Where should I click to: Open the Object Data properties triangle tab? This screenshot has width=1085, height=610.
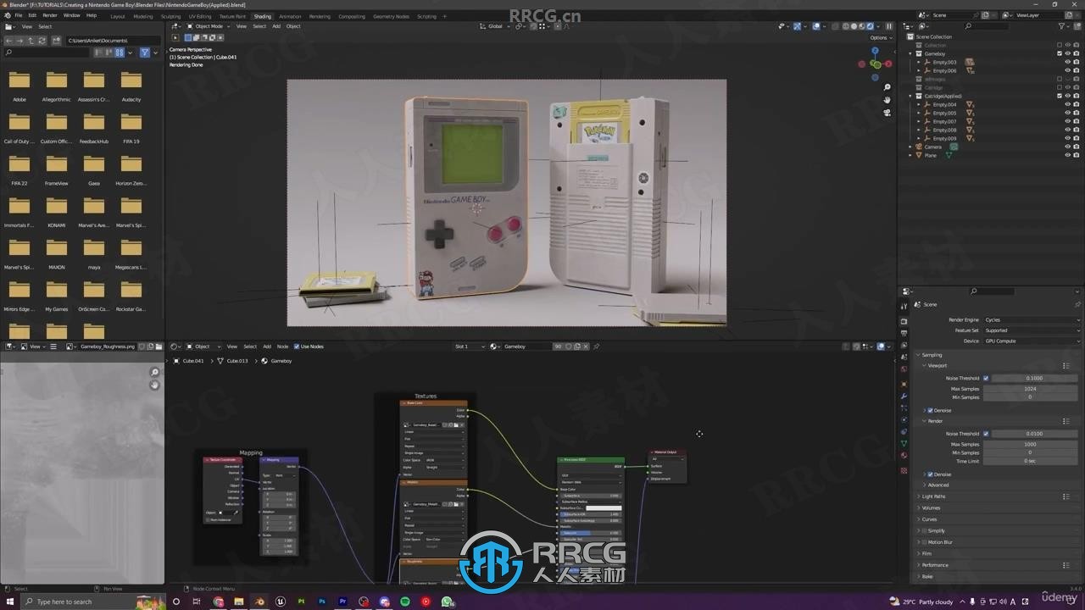click(x=904, y=443)
